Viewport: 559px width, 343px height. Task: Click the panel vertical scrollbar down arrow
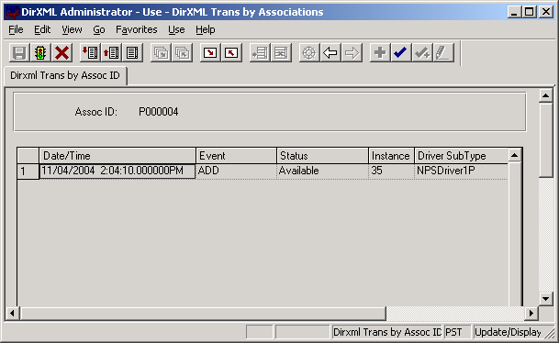pyautogui.click(x=546, y=299)
